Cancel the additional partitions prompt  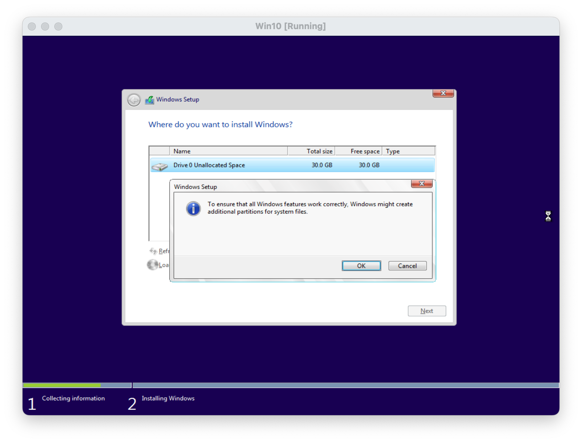[x=407, y=266]
